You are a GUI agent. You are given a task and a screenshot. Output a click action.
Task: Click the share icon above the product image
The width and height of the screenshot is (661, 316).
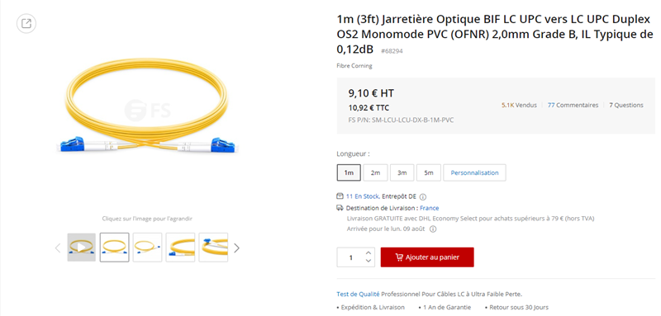pos(26,24)
